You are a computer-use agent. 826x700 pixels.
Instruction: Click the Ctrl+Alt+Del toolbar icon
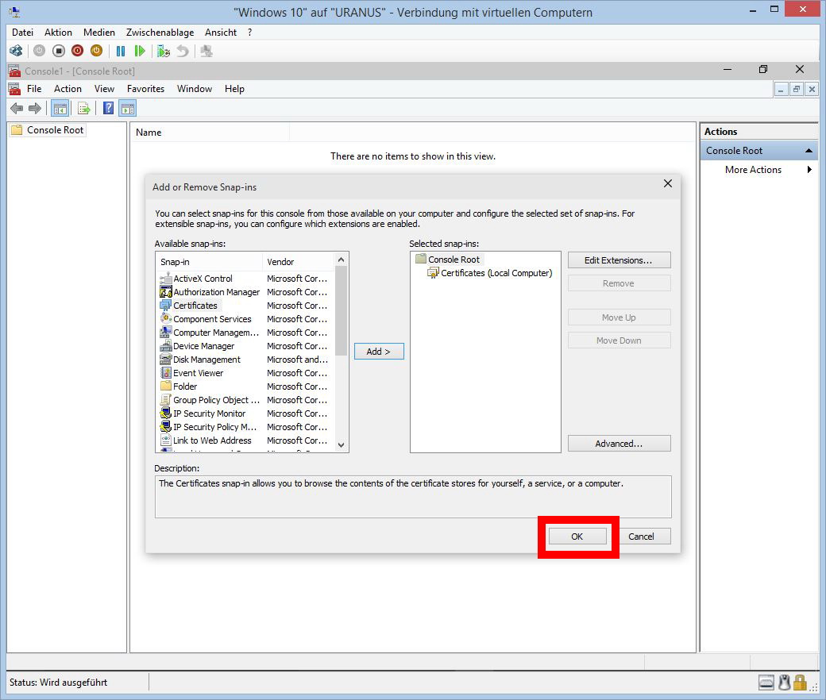[15, 51]
